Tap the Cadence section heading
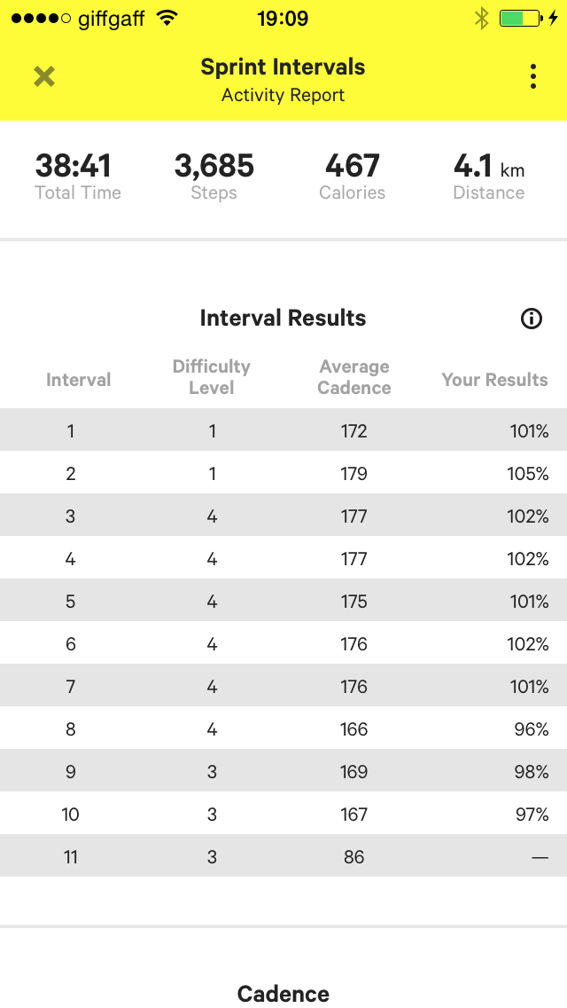Screen dimensions: 567x1008 (x=283, y=994)
